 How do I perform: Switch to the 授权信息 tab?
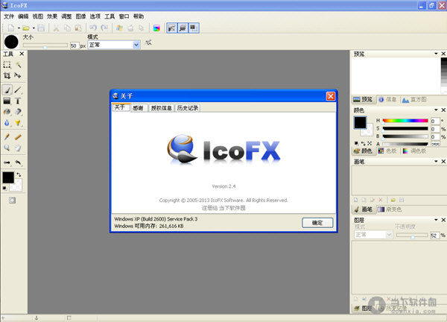162,108
